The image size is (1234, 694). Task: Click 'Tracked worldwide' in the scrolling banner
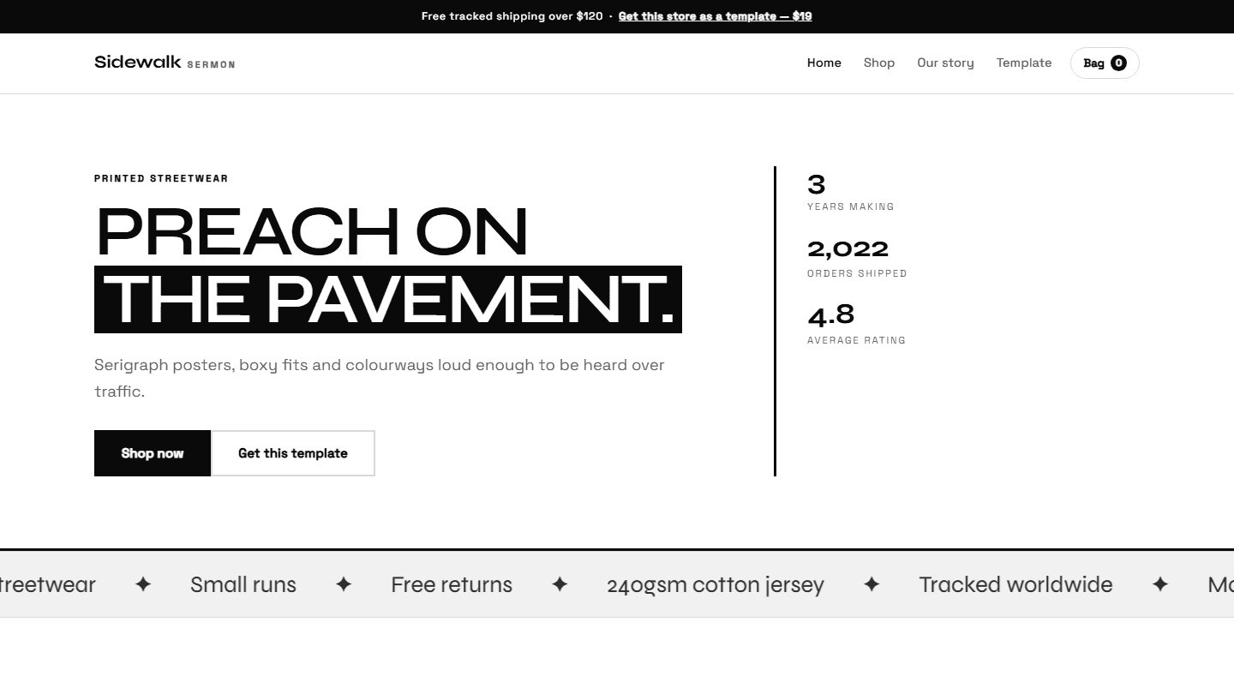pos(1015,584)
